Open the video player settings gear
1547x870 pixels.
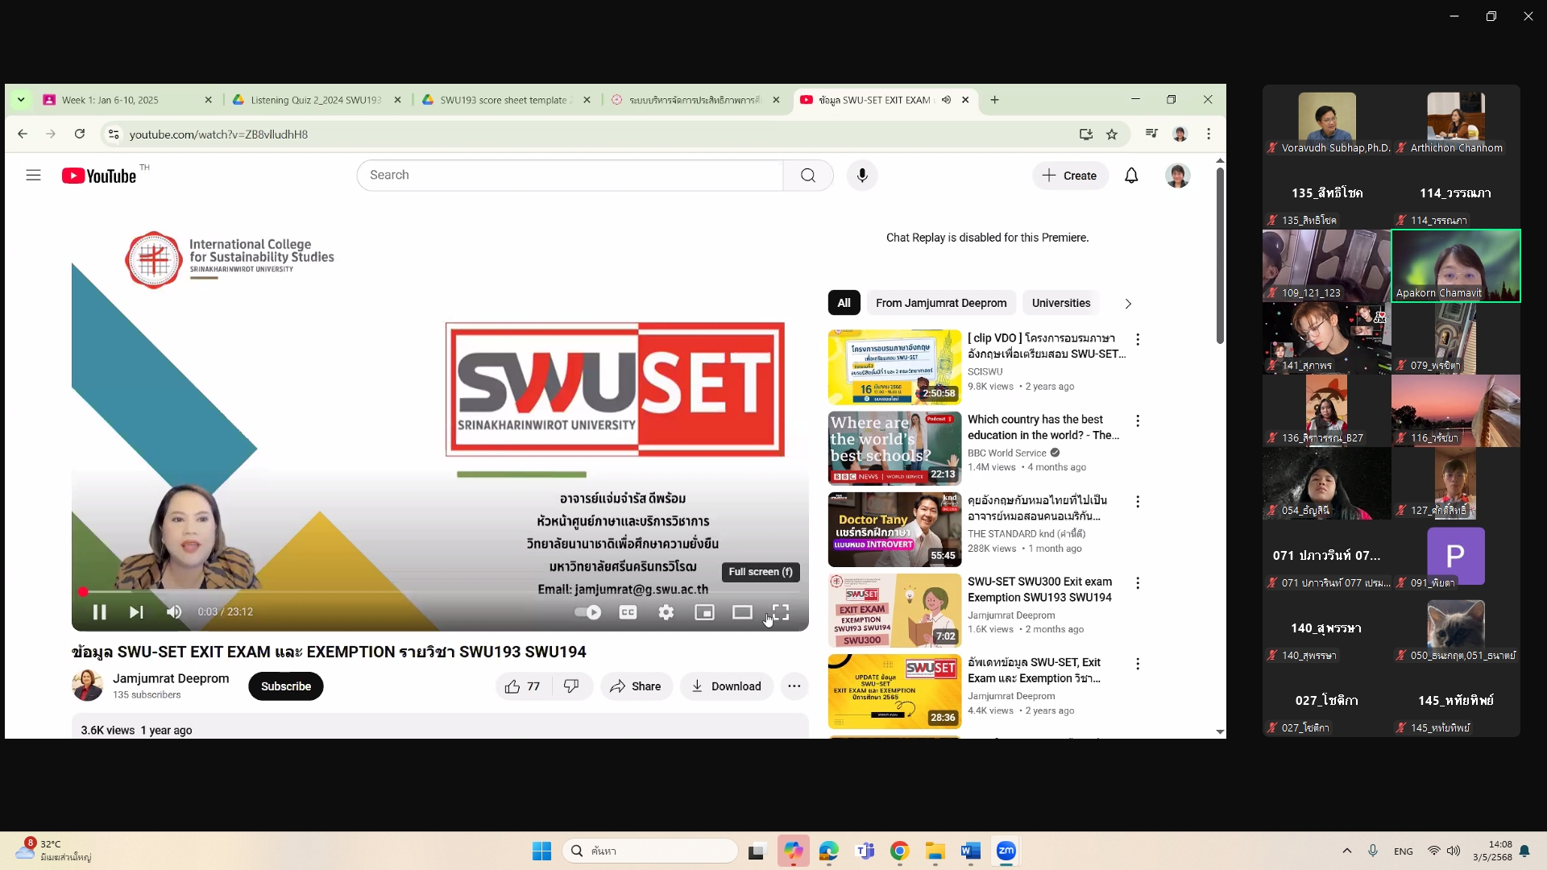tap(666, 612)
